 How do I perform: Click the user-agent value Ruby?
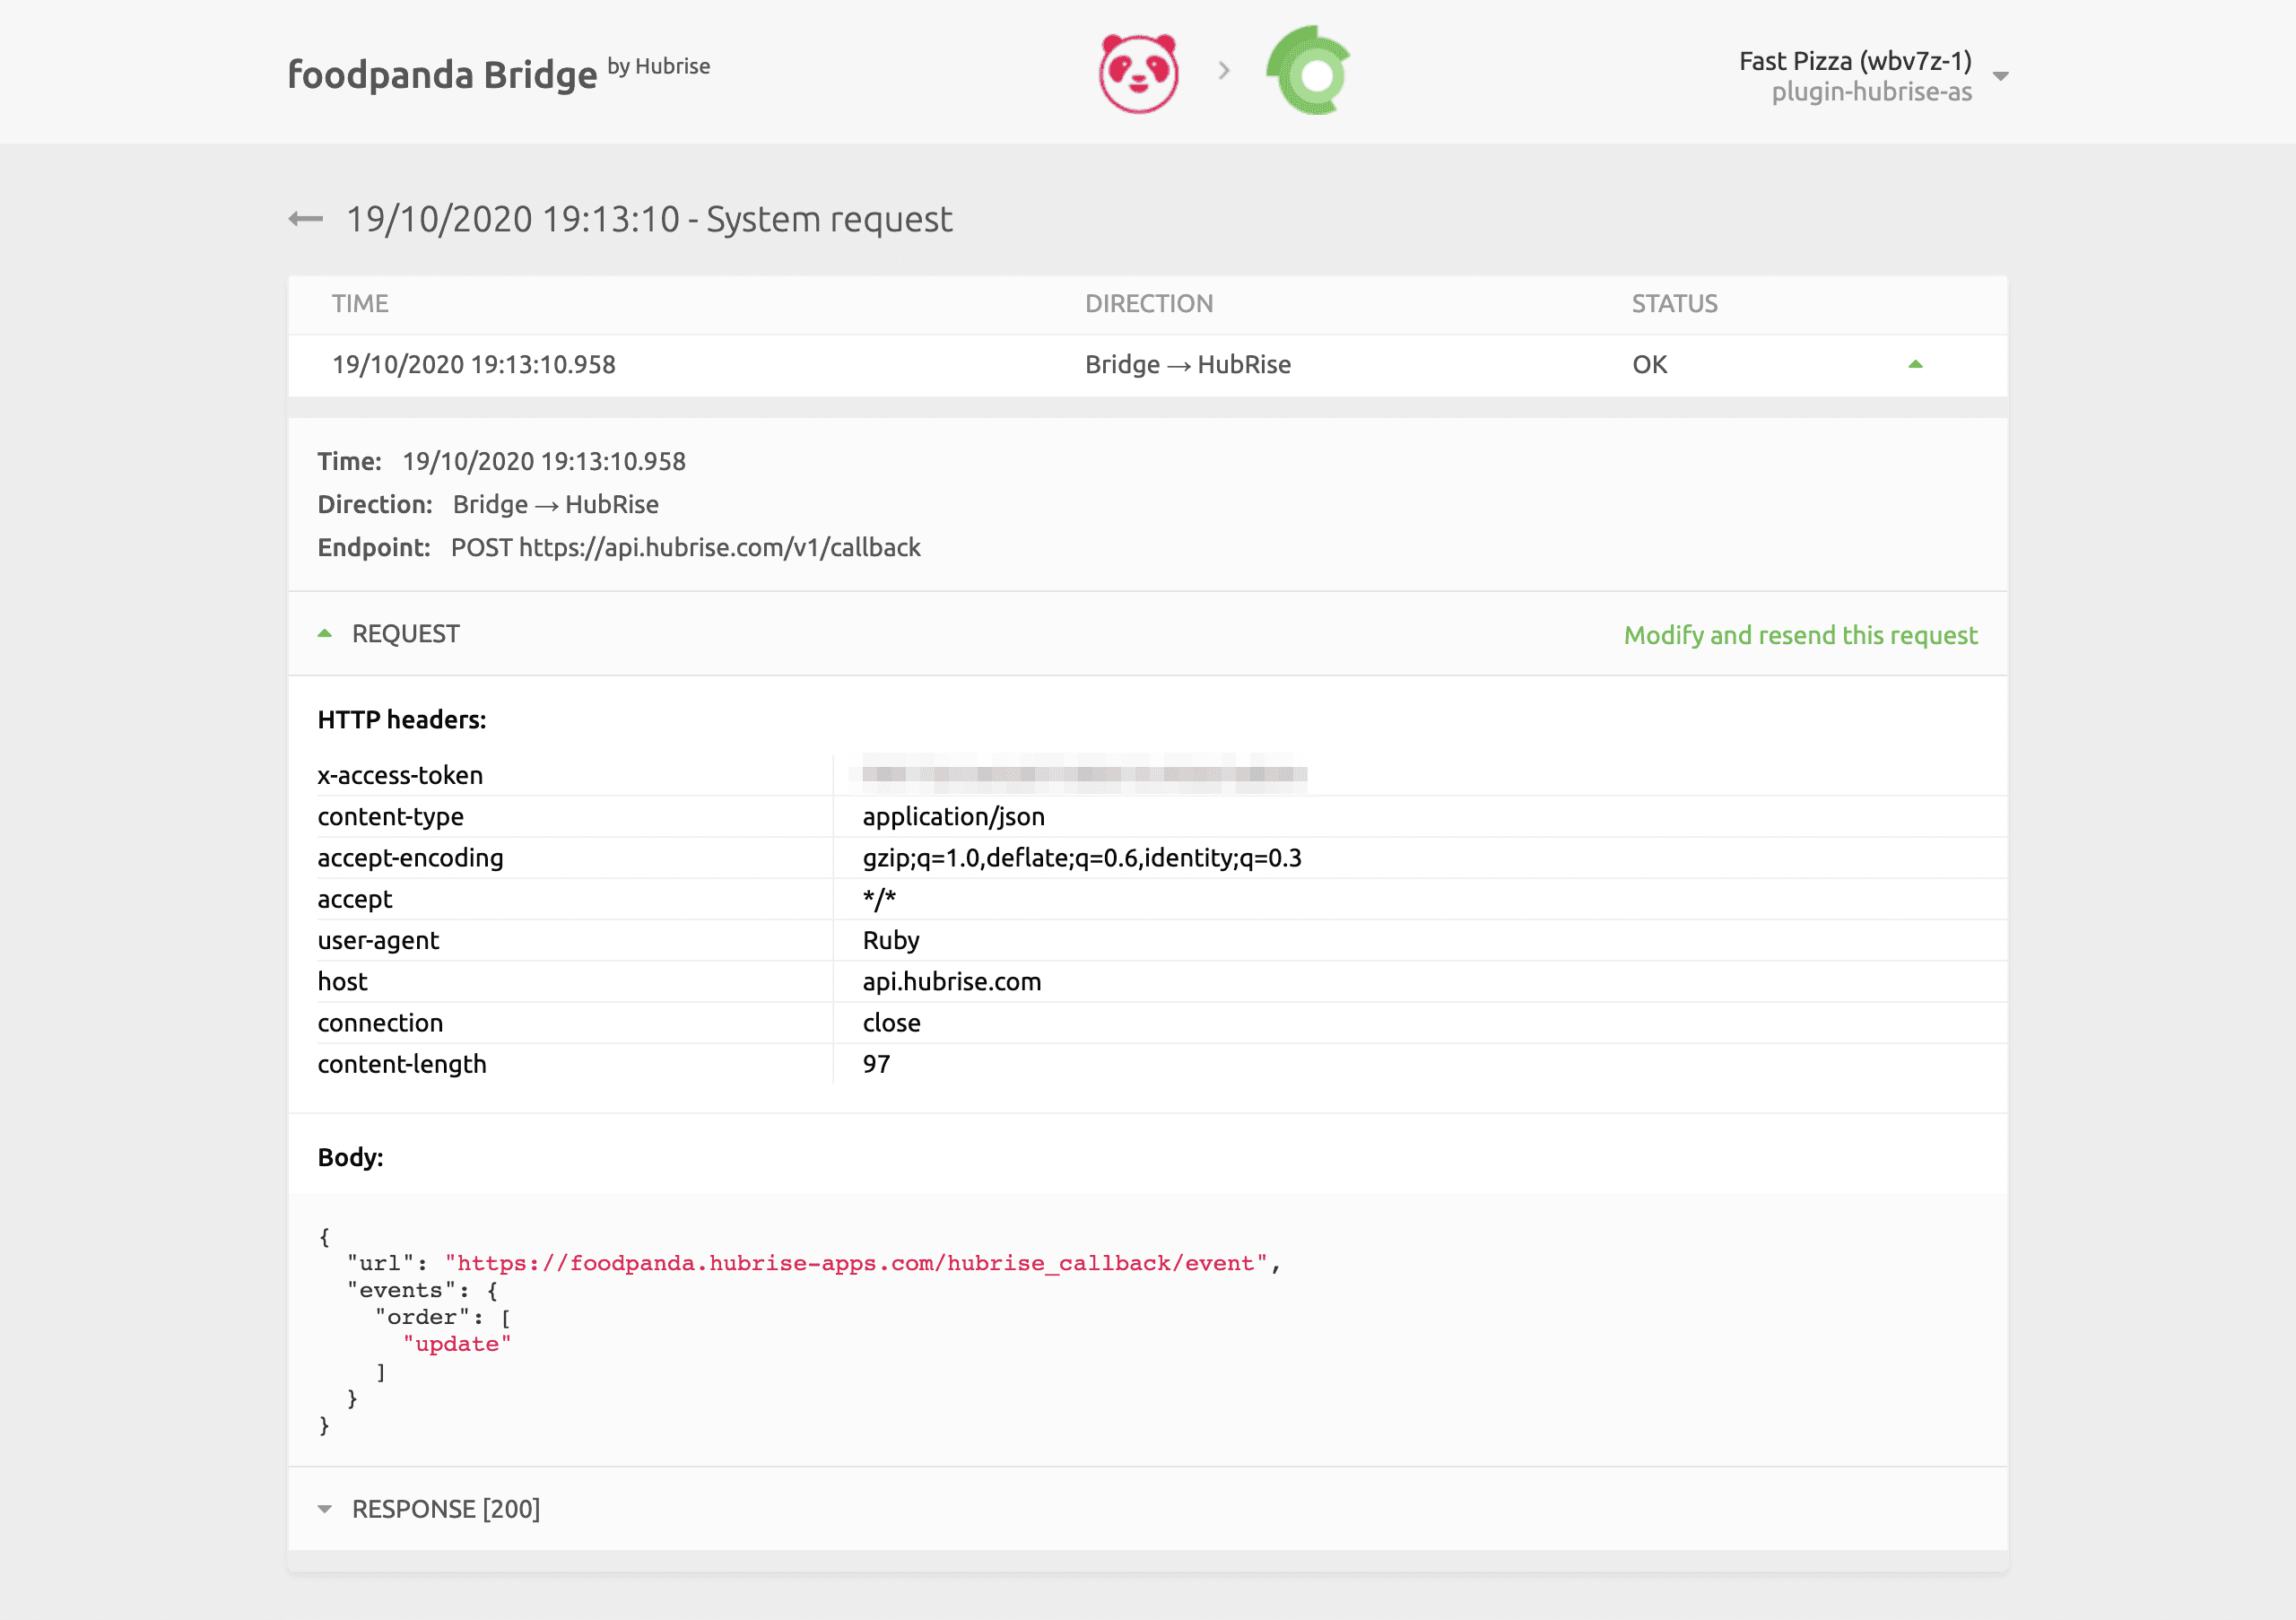coord(890,941)
